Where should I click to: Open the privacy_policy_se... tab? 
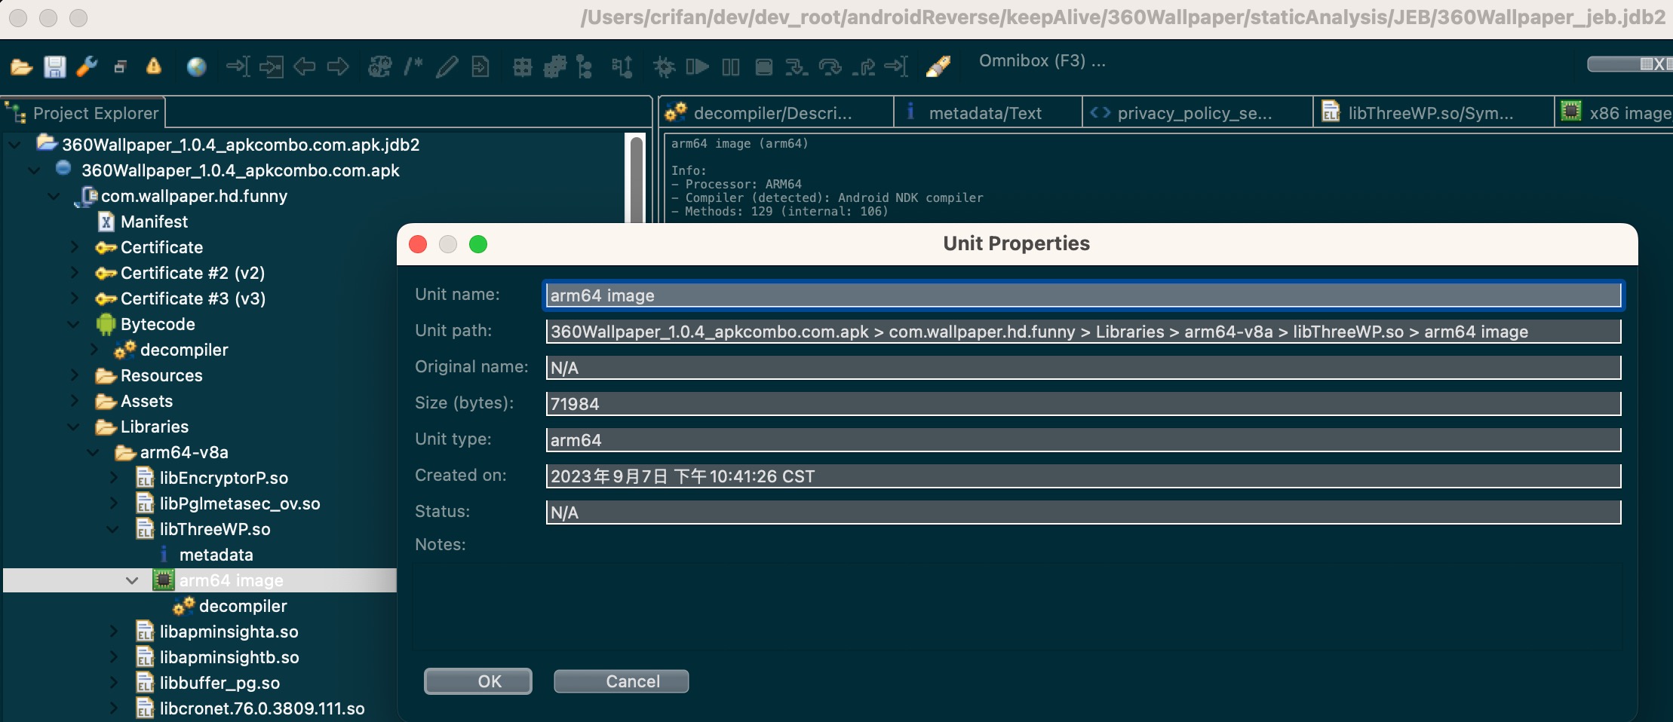click(x=1197, y=113)
